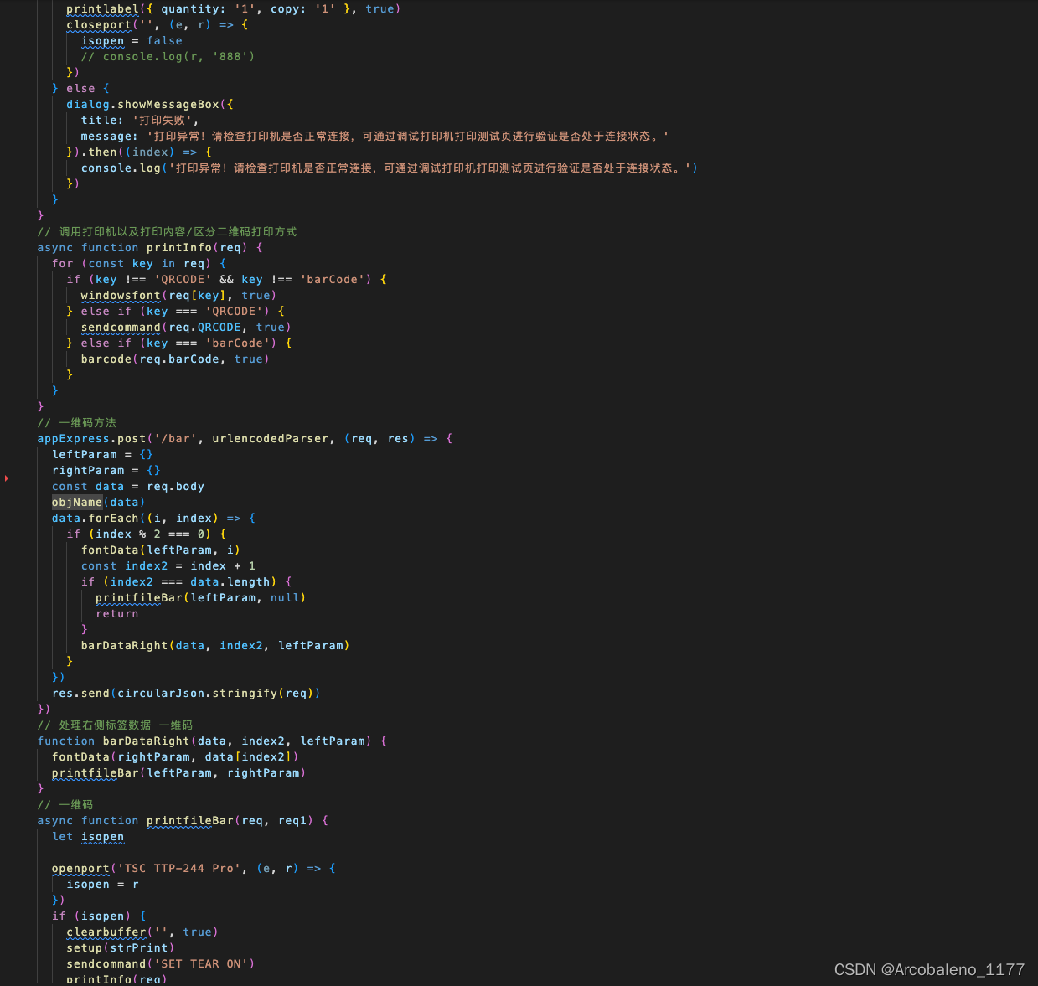Click the 'const index2 = index + 1' line
Viewport: 1038px width, 986px height.
168,565
